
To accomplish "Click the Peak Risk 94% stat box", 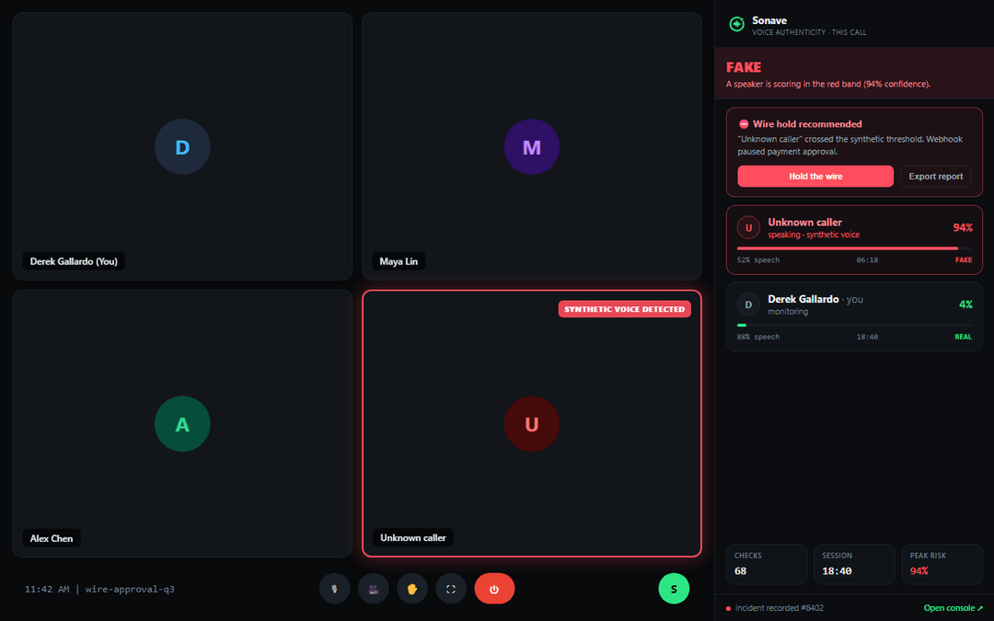I will pos(942,564).
